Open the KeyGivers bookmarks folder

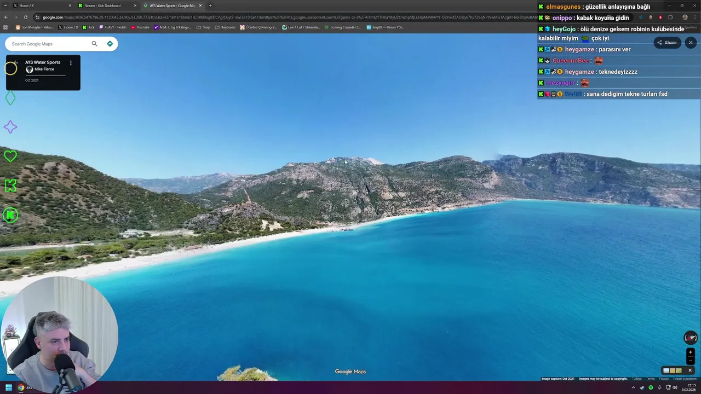[225, 27]
